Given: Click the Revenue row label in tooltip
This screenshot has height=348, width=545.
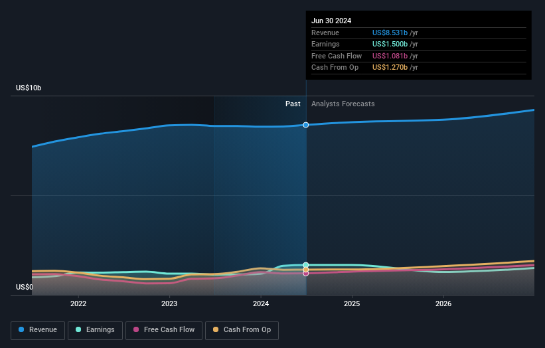Looking at the screenshot, I should [x=325, y=33].
